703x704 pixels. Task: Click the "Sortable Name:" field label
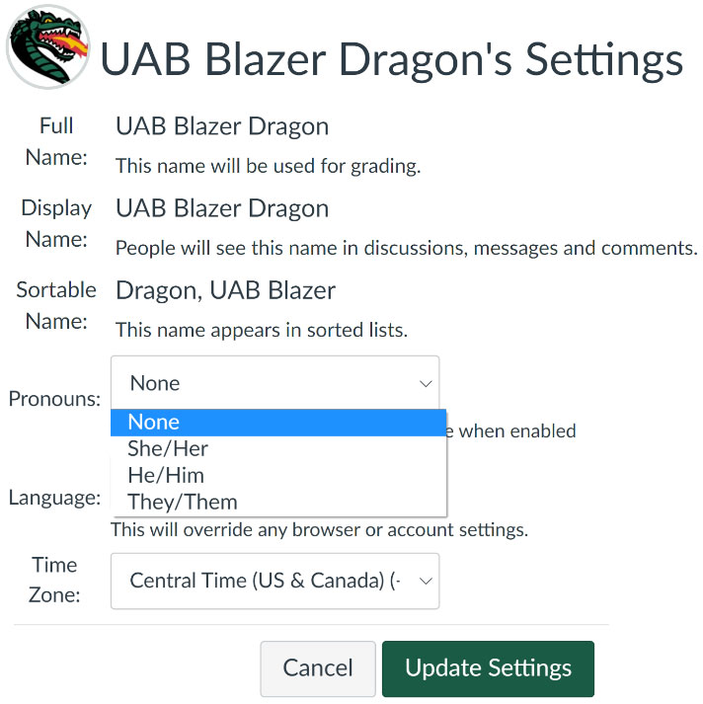click(x=56, y=305)
